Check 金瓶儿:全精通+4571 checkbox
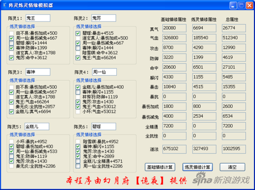Screen dimensions: 255x190 click(x=78, y=161)
